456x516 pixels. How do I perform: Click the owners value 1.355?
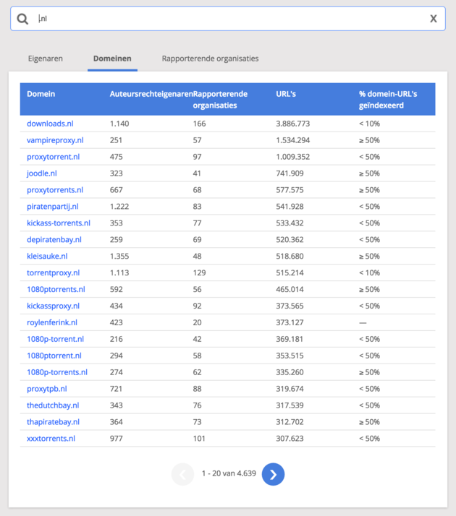(x=119, y=256)
